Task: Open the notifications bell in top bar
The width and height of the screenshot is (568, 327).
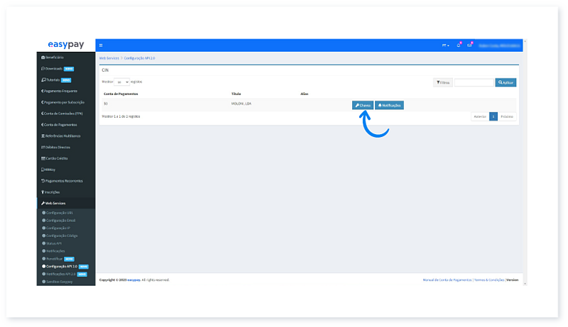Action: [x=459, y=45]
